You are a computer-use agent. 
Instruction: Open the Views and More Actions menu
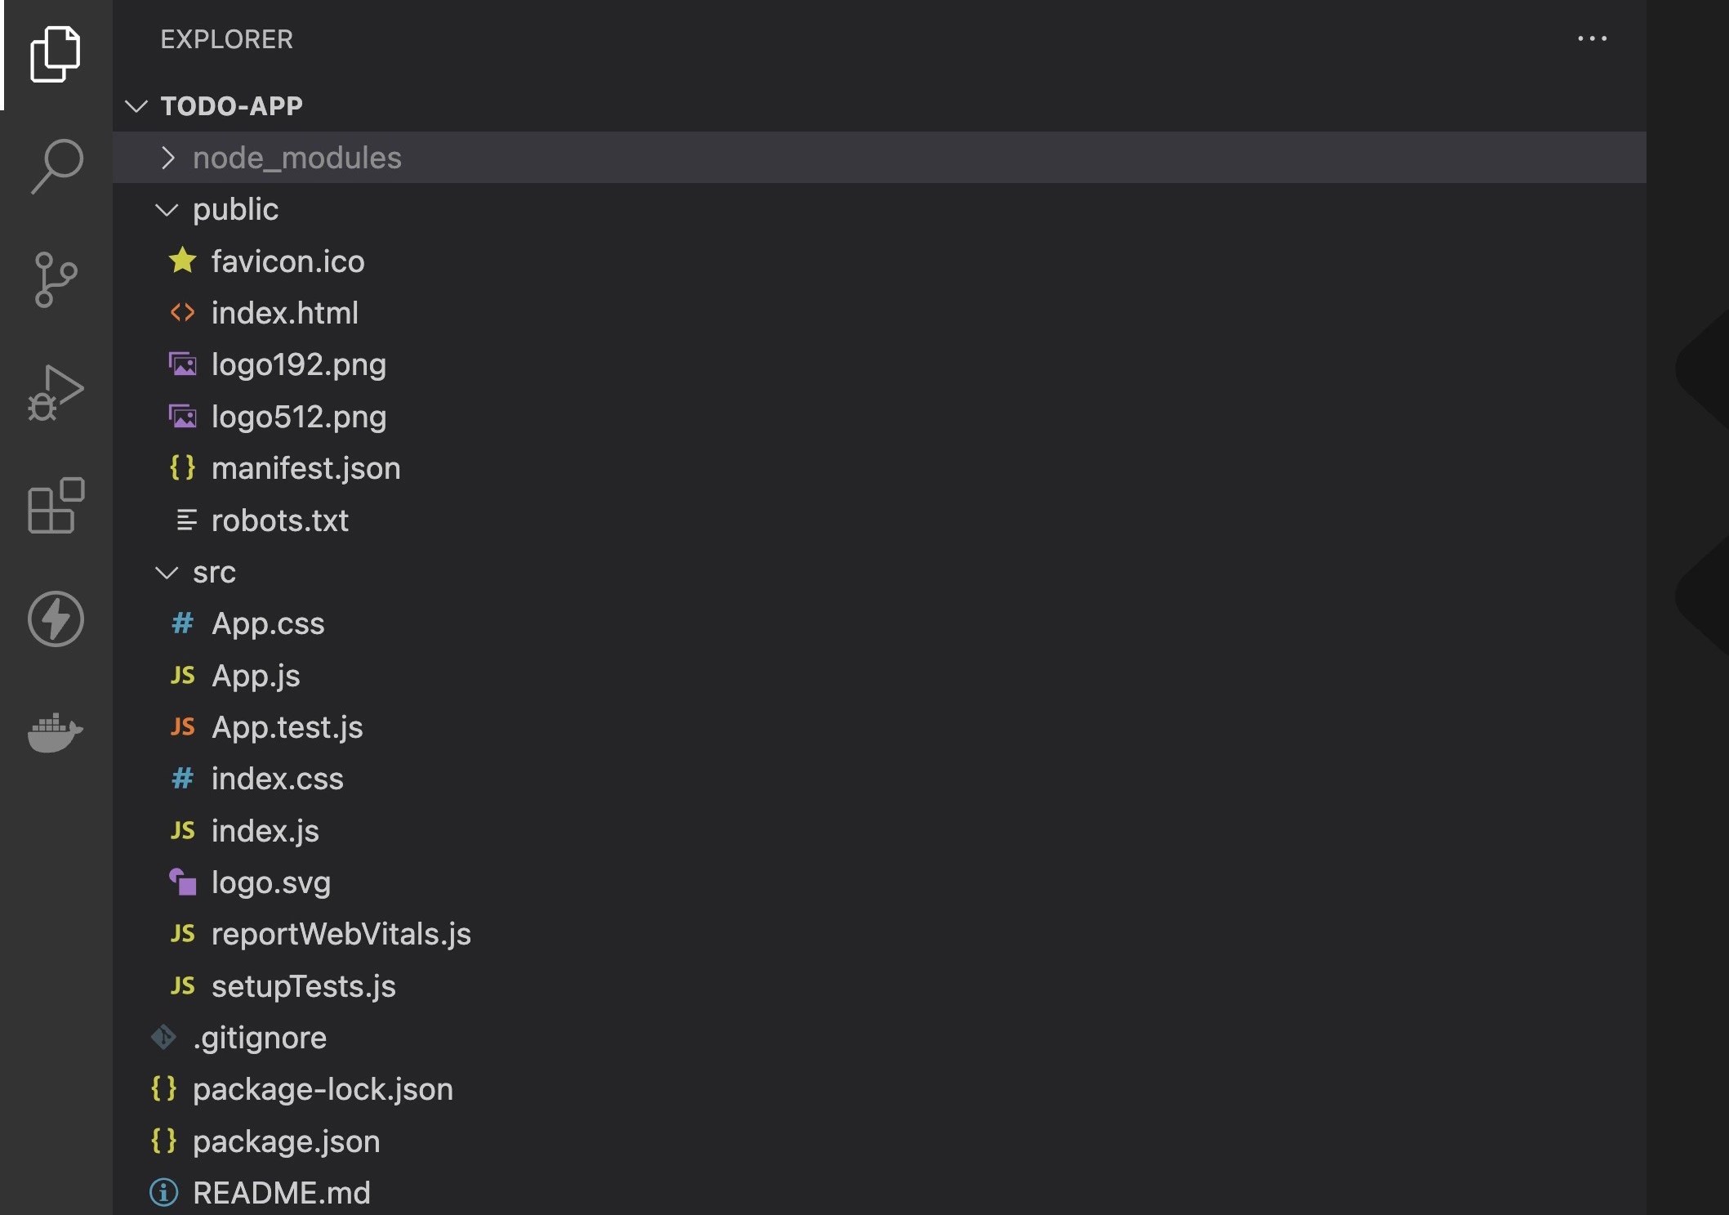pyautogui.click(x=1593, y=38)
